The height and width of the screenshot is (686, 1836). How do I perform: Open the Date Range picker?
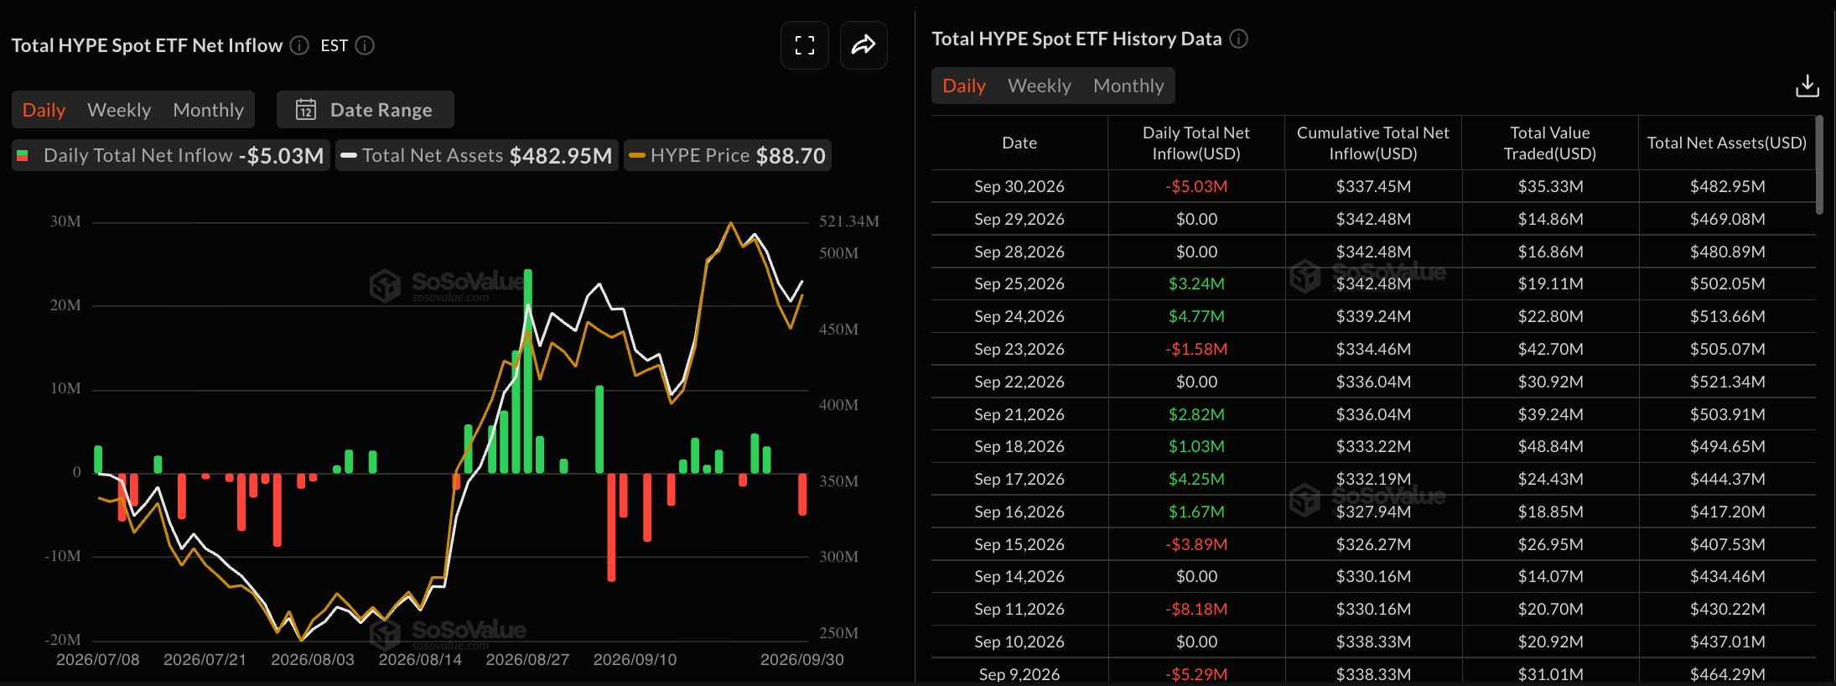(x=366, y=110)
